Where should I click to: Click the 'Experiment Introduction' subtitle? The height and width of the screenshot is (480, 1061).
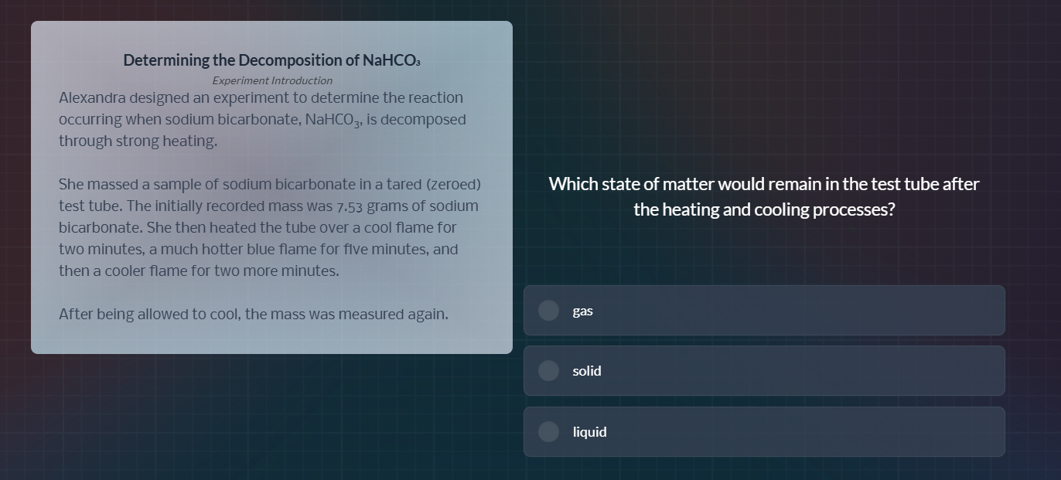tap(272, 80)
